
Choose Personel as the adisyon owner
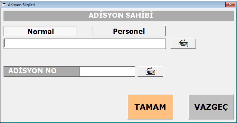(x=129, y=31)
